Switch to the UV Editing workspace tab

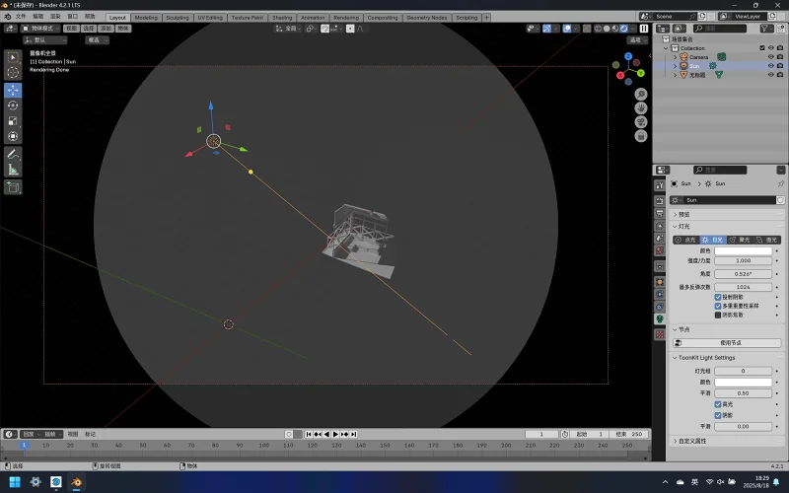coord(210,18)
